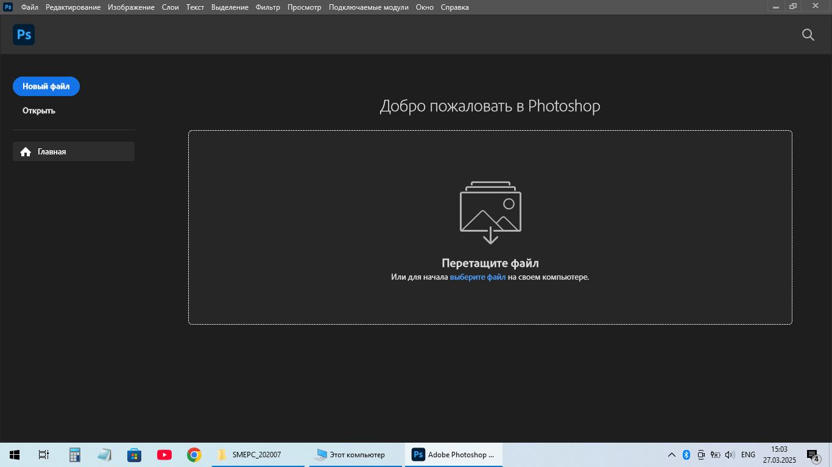832x467 pixels.
Task: Click the house icon beside Главная
Action: click(26, 152)
